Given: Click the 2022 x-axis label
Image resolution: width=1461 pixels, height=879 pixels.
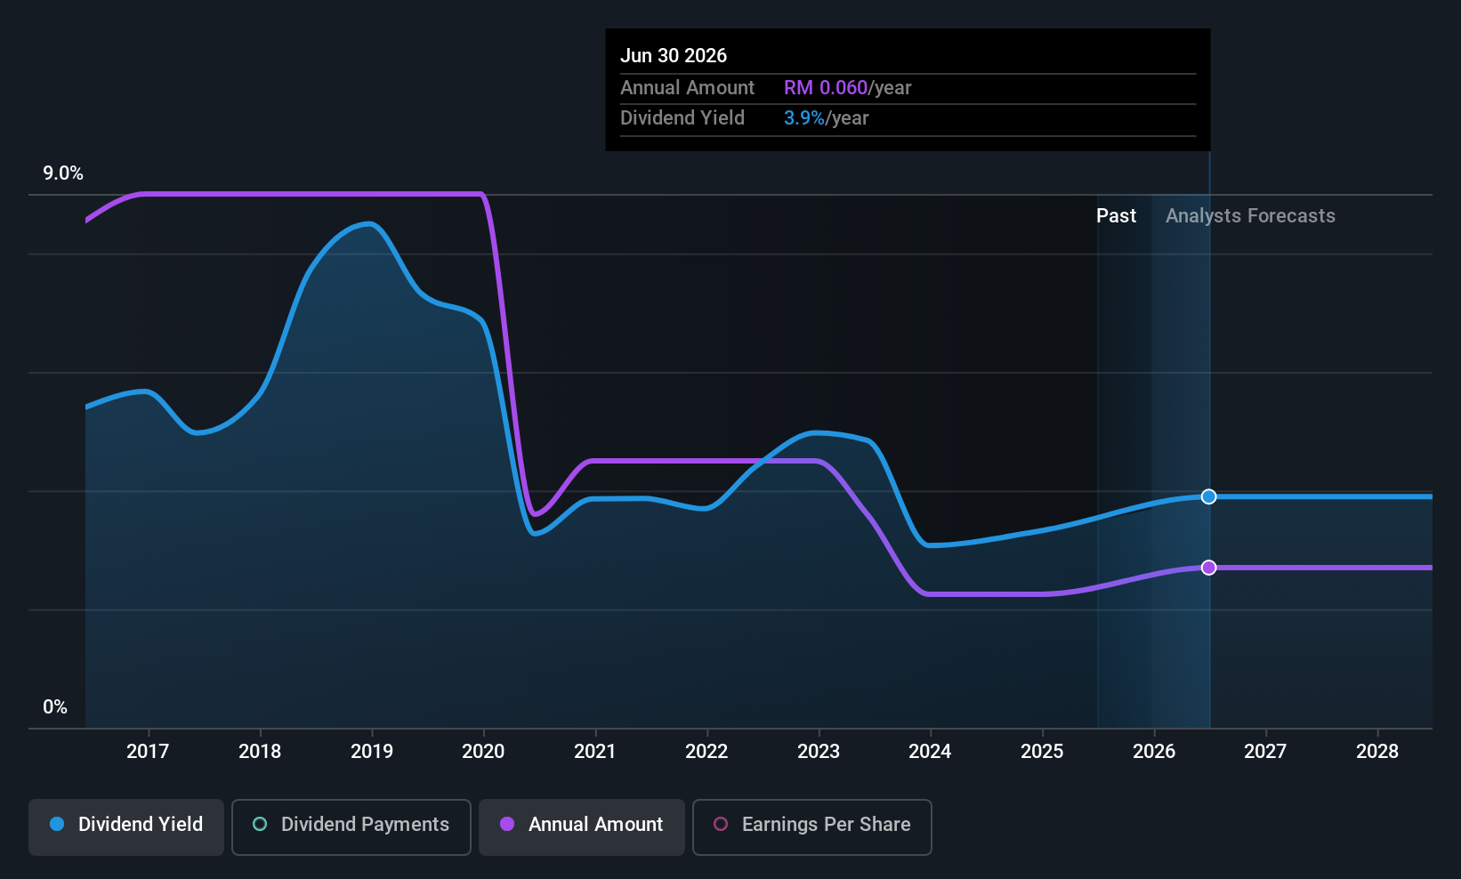Looking at the screenshot, I should tap(706, 752).
